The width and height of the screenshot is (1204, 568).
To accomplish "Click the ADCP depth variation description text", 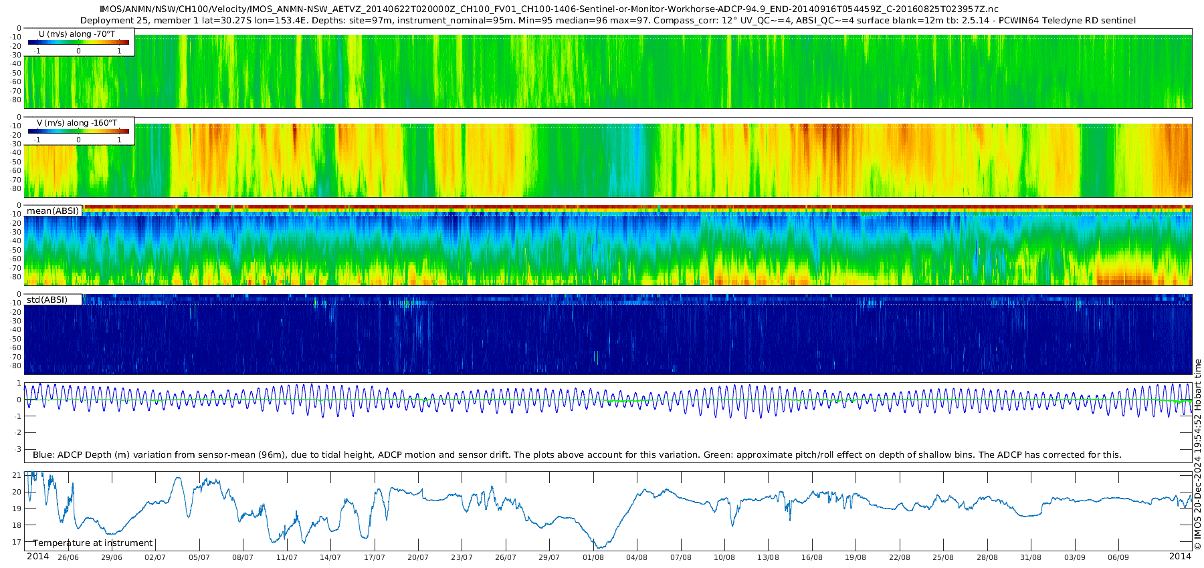I will pyautogui.click(x=577, y=455).
